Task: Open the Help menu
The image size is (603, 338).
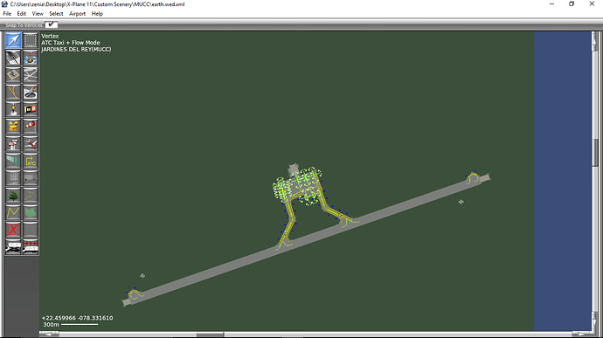Action: (97, 13)
